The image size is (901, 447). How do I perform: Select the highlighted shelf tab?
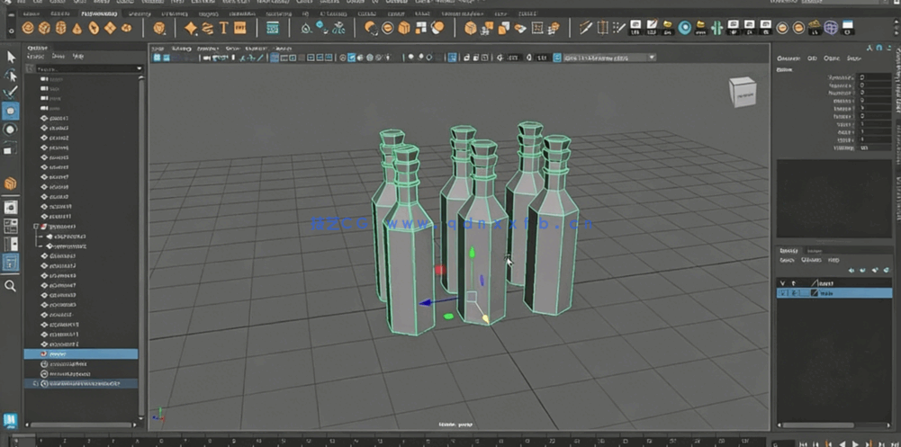pos(98,14)
